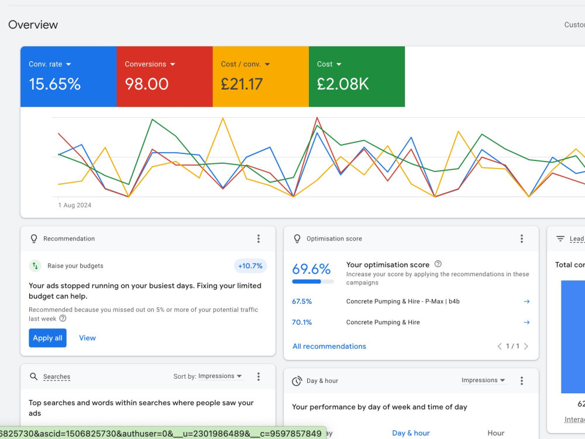Screen dimensions: 585x439
Task: Click the View recommendation link
Action: pos(87,338)
